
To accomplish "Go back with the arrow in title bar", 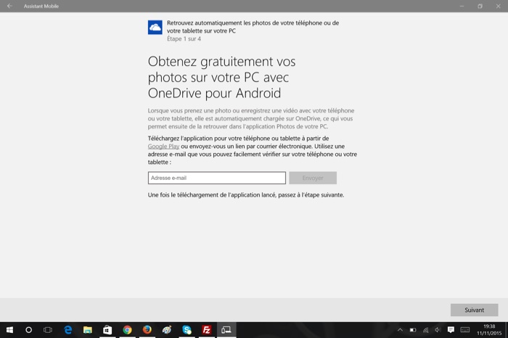I will pos(9,6).
